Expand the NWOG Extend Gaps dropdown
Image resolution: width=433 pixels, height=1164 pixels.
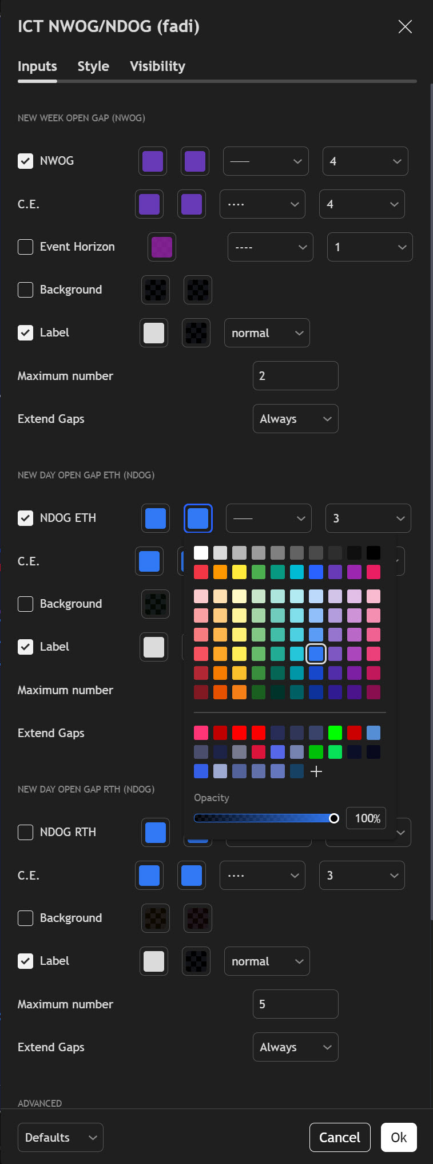pos(295,419)
